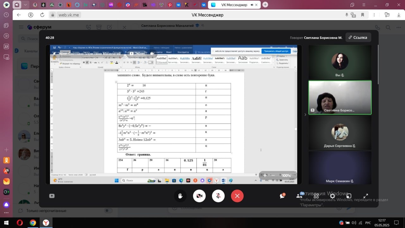
Task: Close the VK Мессенджер tab
Action: pos(257,5)
